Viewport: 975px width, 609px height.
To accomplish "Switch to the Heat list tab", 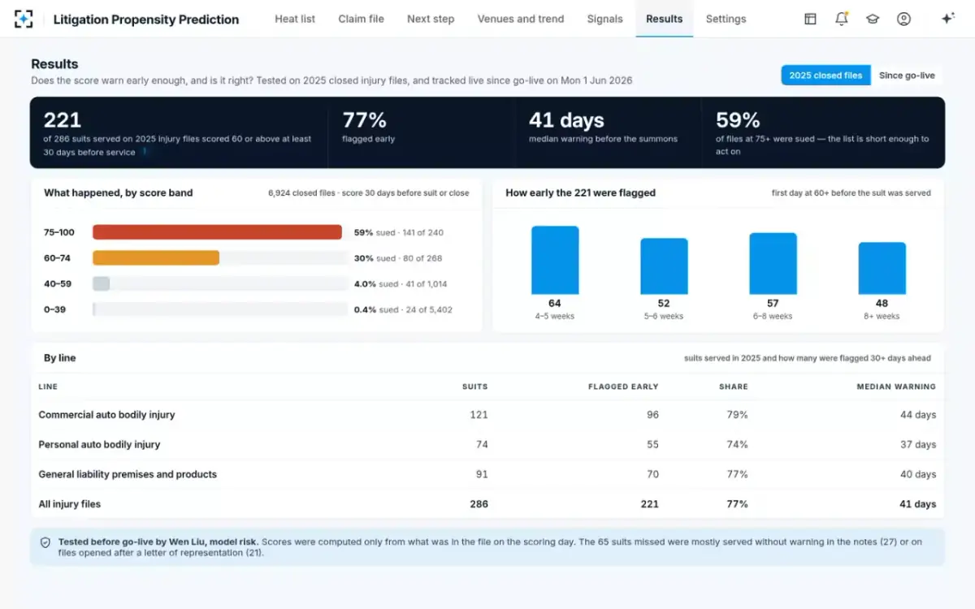I will click(x=295, y=19).
